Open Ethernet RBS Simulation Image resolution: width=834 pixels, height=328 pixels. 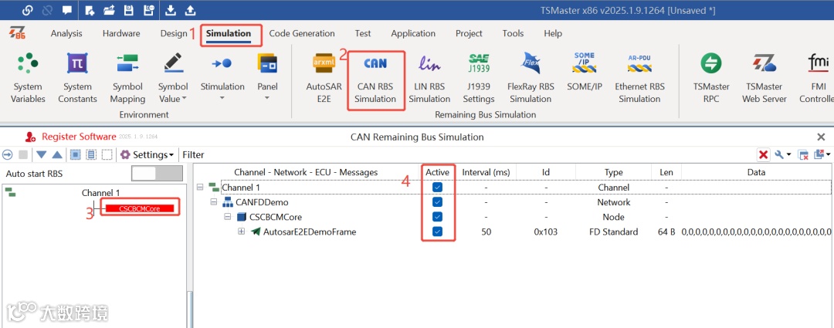tap(639, 78)
